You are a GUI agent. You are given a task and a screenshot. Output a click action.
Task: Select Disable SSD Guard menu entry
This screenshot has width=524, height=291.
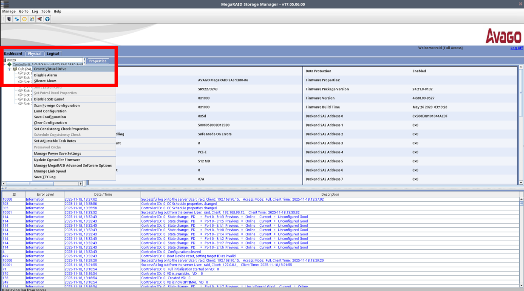49,99
